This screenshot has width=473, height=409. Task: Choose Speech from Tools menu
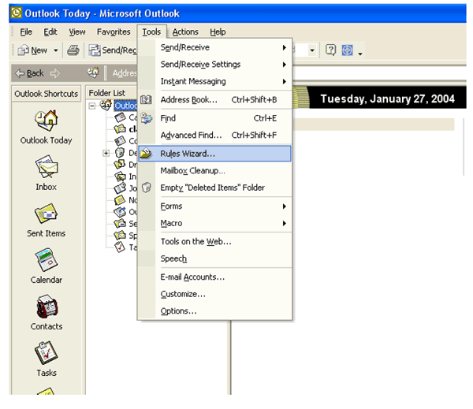tap(214, 258)
